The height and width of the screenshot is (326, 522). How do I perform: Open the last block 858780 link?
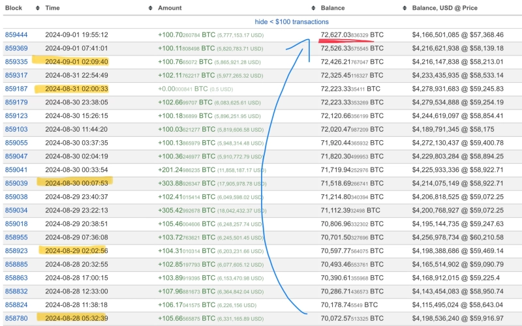[16, 318]
